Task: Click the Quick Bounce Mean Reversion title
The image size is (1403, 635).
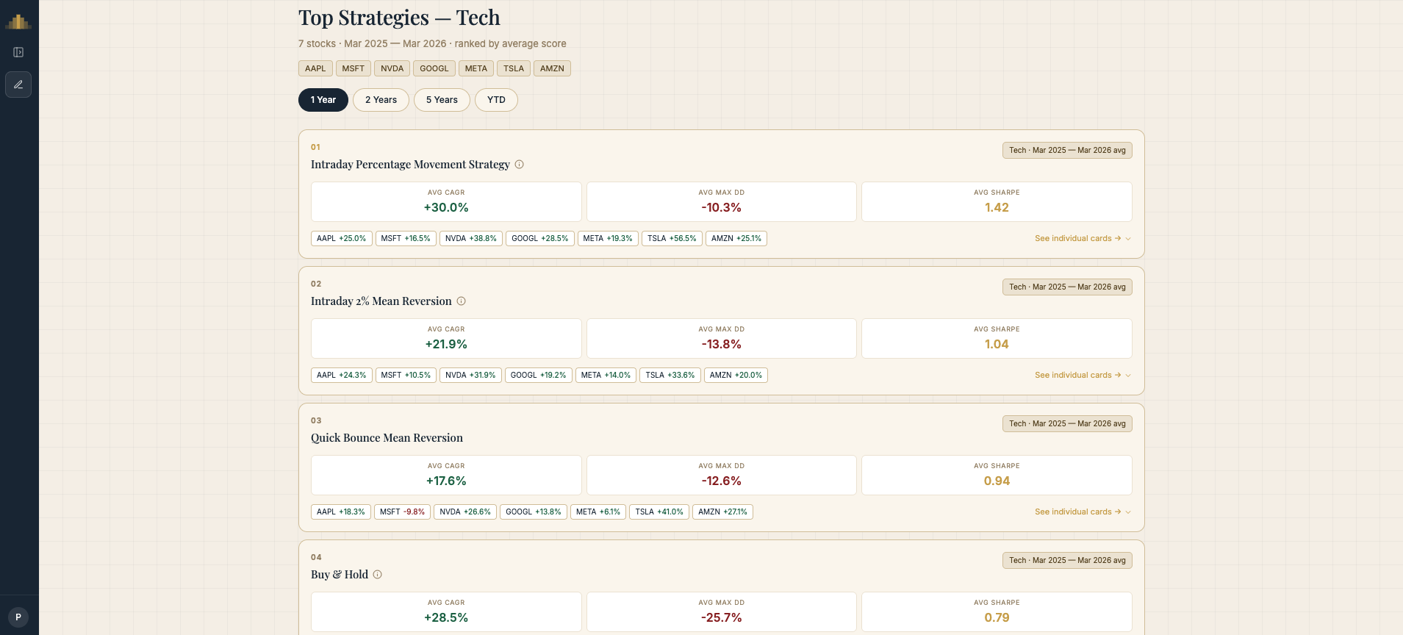Action: coord(387,438)
